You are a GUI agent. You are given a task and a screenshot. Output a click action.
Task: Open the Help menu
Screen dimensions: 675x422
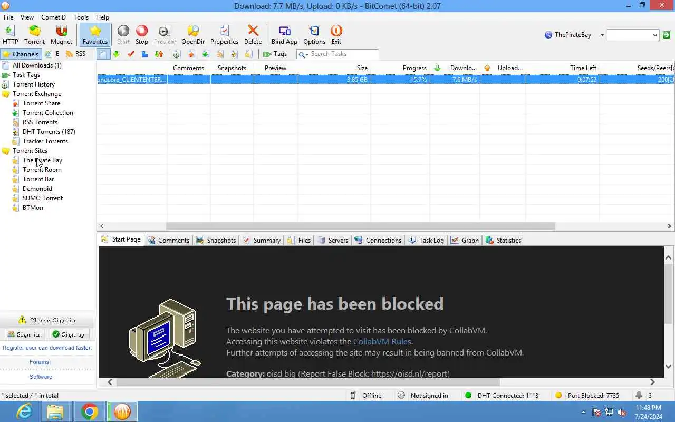[x=102, y=17]
